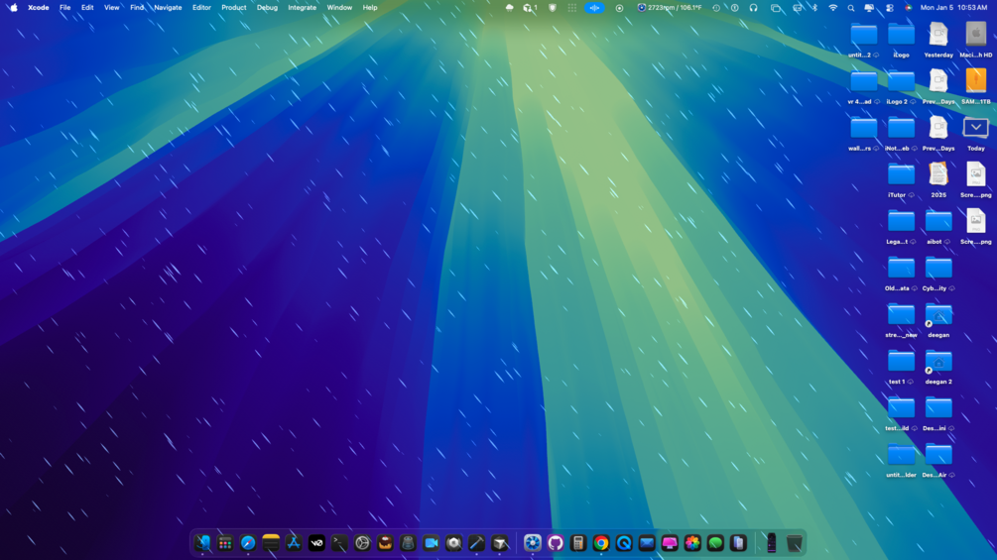The height and width of the screenshot is (560, 997).
Task: Open the blue Q icon app in Dock
Action: pos(624,543)
